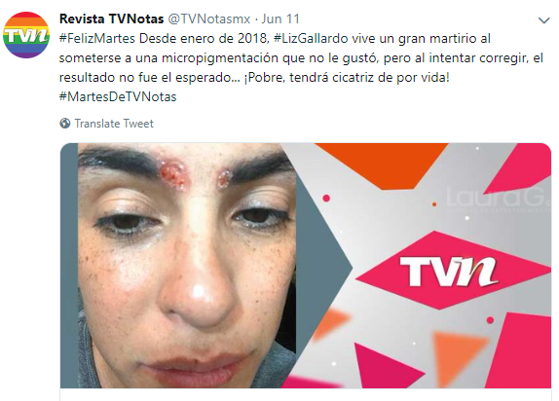Click the globe icon beside Translate Tweet
Viewport: 559px width, 401px height.
[65, 124]
